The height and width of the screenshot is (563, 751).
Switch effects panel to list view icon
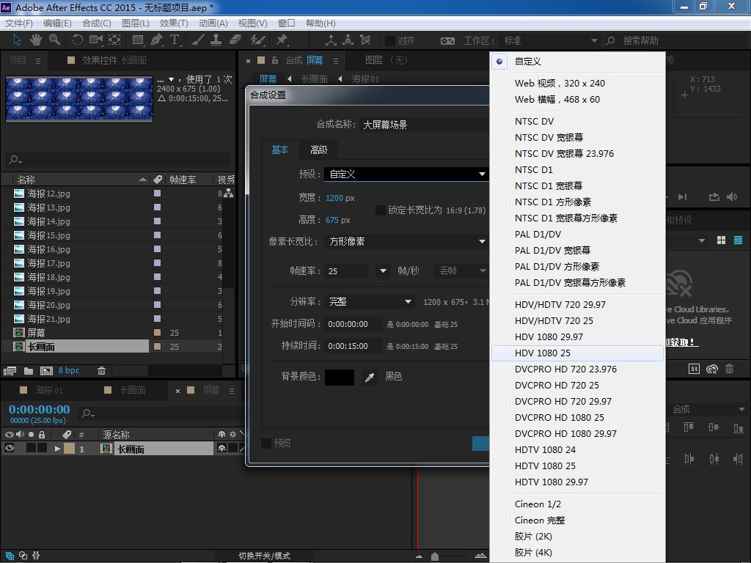click(738, 240)
